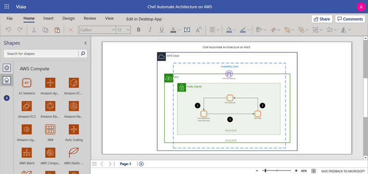Apply the font color A button
Screen dimensions: 368x174
tap(173, 30)
